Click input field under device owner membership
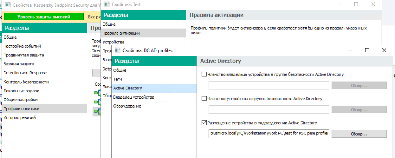 269,86
